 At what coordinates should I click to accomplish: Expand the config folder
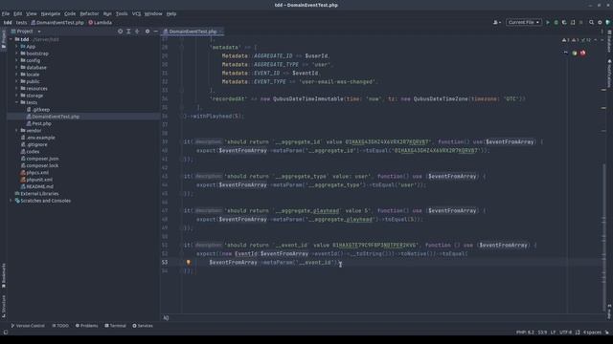(16, 60)
